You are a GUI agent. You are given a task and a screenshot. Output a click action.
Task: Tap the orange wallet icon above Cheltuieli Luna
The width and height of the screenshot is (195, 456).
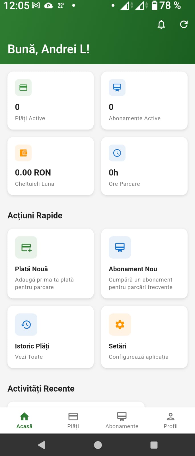pyautogui.click(x=23, y=153)
